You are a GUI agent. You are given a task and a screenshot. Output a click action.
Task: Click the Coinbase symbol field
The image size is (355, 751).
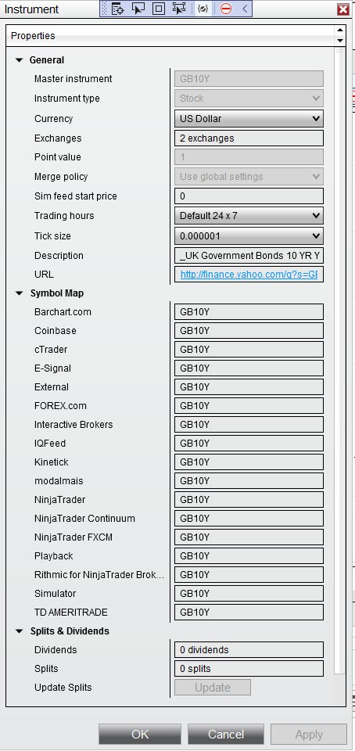click(249, 330)
